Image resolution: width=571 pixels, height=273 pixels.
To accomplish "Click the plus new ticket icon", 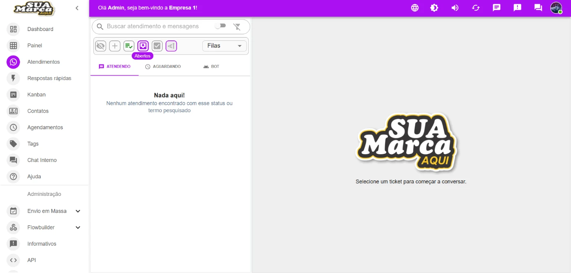I will [115, 46].
